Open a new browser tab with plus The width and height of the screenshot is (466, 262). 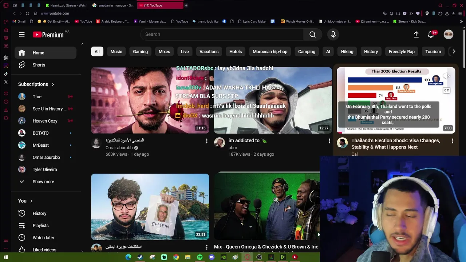(x=186, y=5)
